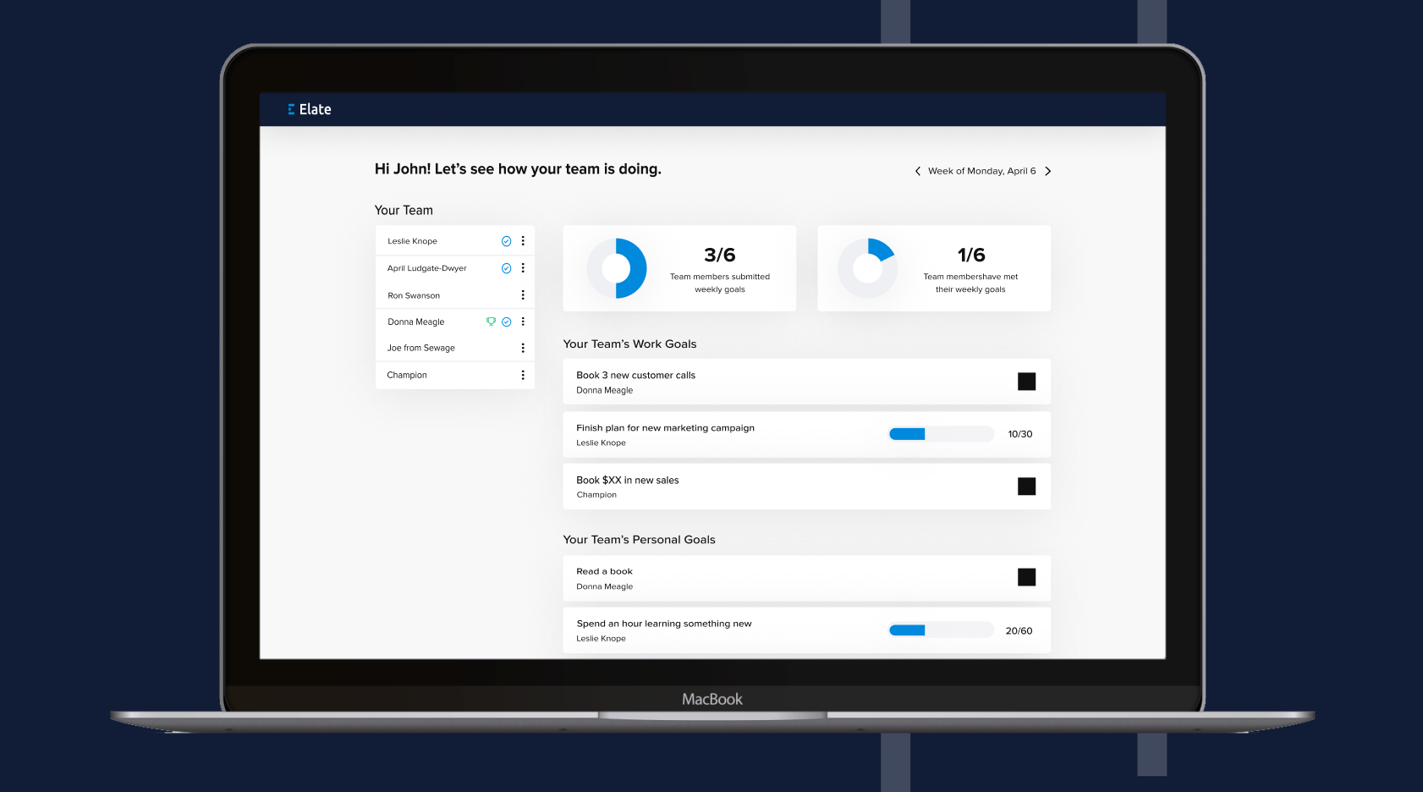Advance to next week using the right chevron
Screen dimensions: 1423x792
(1048, 171)
